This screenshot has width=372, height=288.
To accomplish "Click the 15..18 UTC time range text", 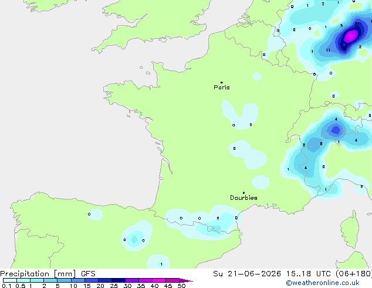I will [309, 274].
